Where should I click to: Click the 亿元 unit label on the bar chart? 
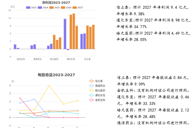coord(13,7)
